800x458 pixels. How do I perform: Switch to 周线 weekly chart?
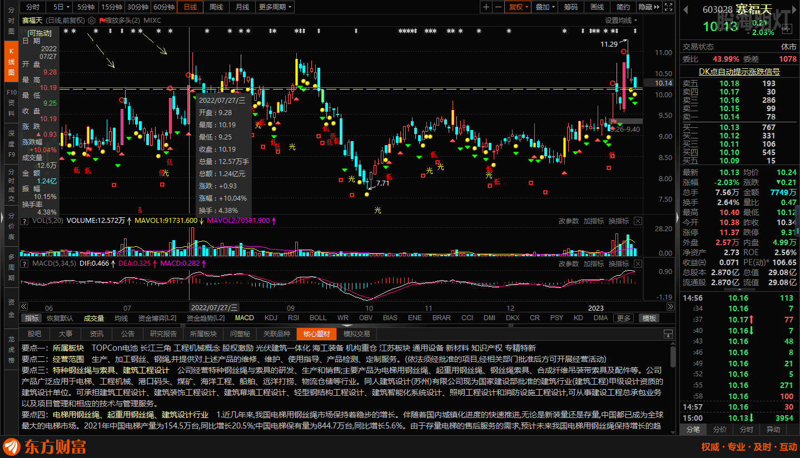click(216, 7)
